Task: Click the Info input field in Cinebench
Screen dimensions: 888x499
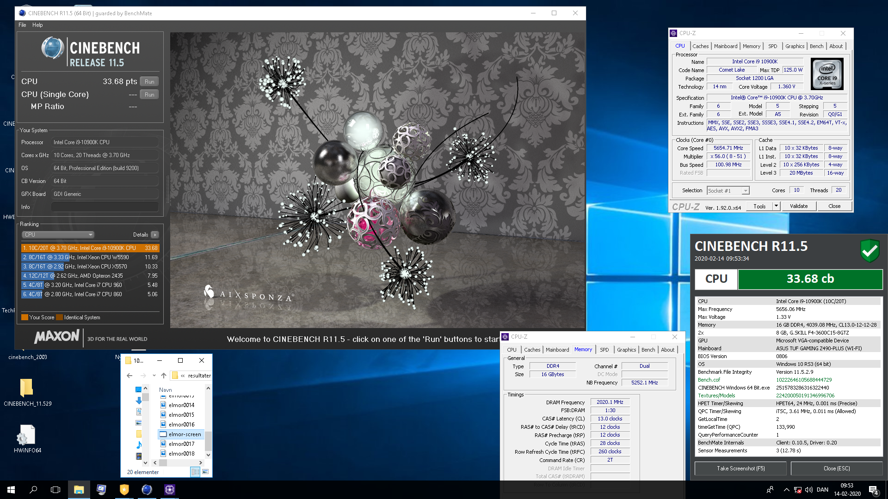Action: [x=105, y=207]
